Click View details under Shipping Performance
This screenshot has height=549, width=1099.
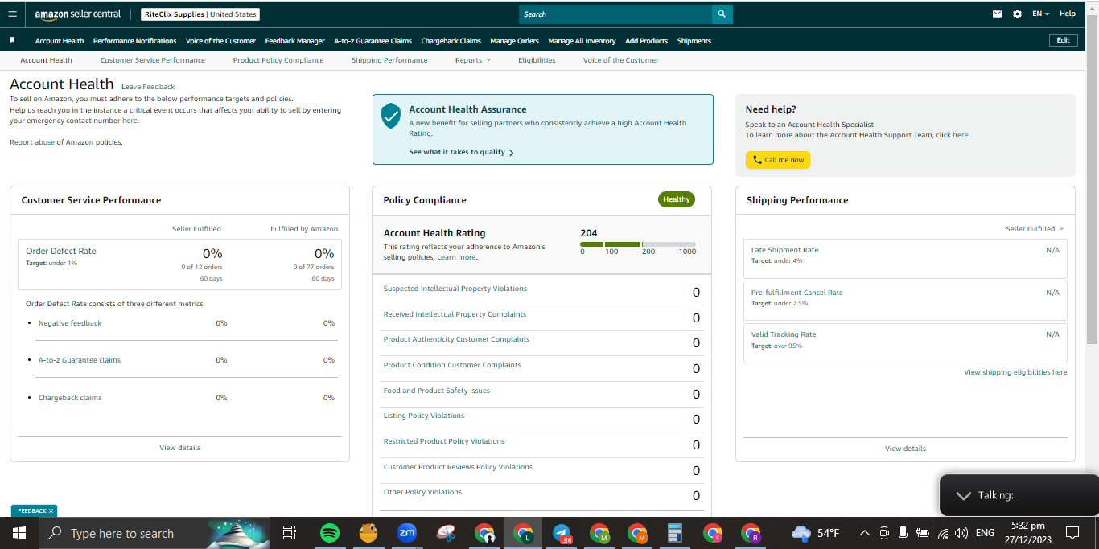click(905, 449)
